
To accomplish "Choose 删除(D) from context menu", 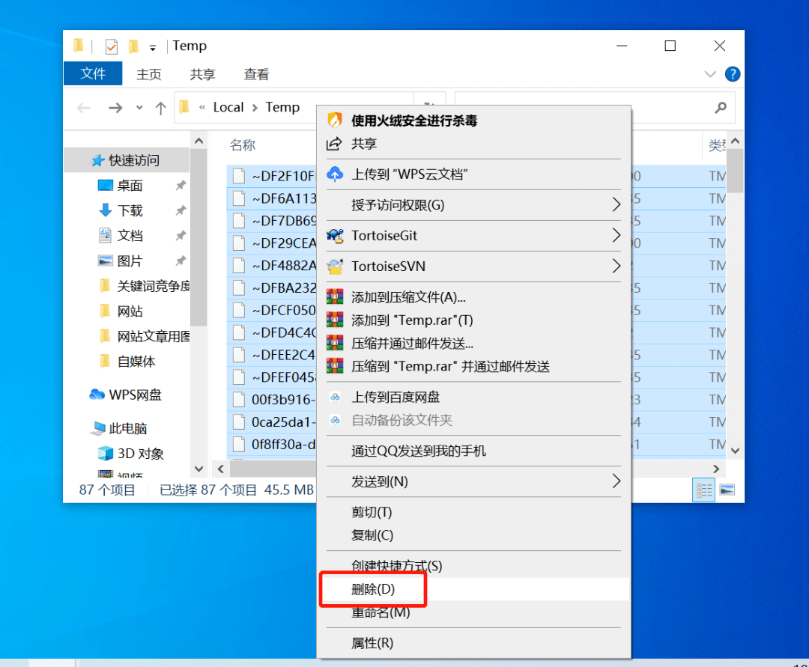I will coord(473,589).
